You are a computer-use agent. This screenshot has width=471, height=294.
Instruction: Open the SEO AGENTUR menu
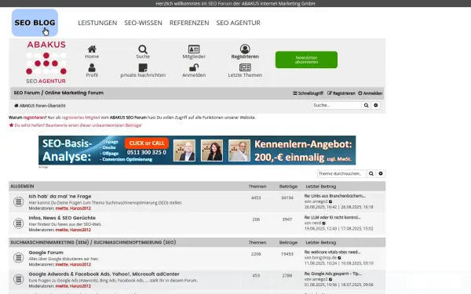click(238, 23)
